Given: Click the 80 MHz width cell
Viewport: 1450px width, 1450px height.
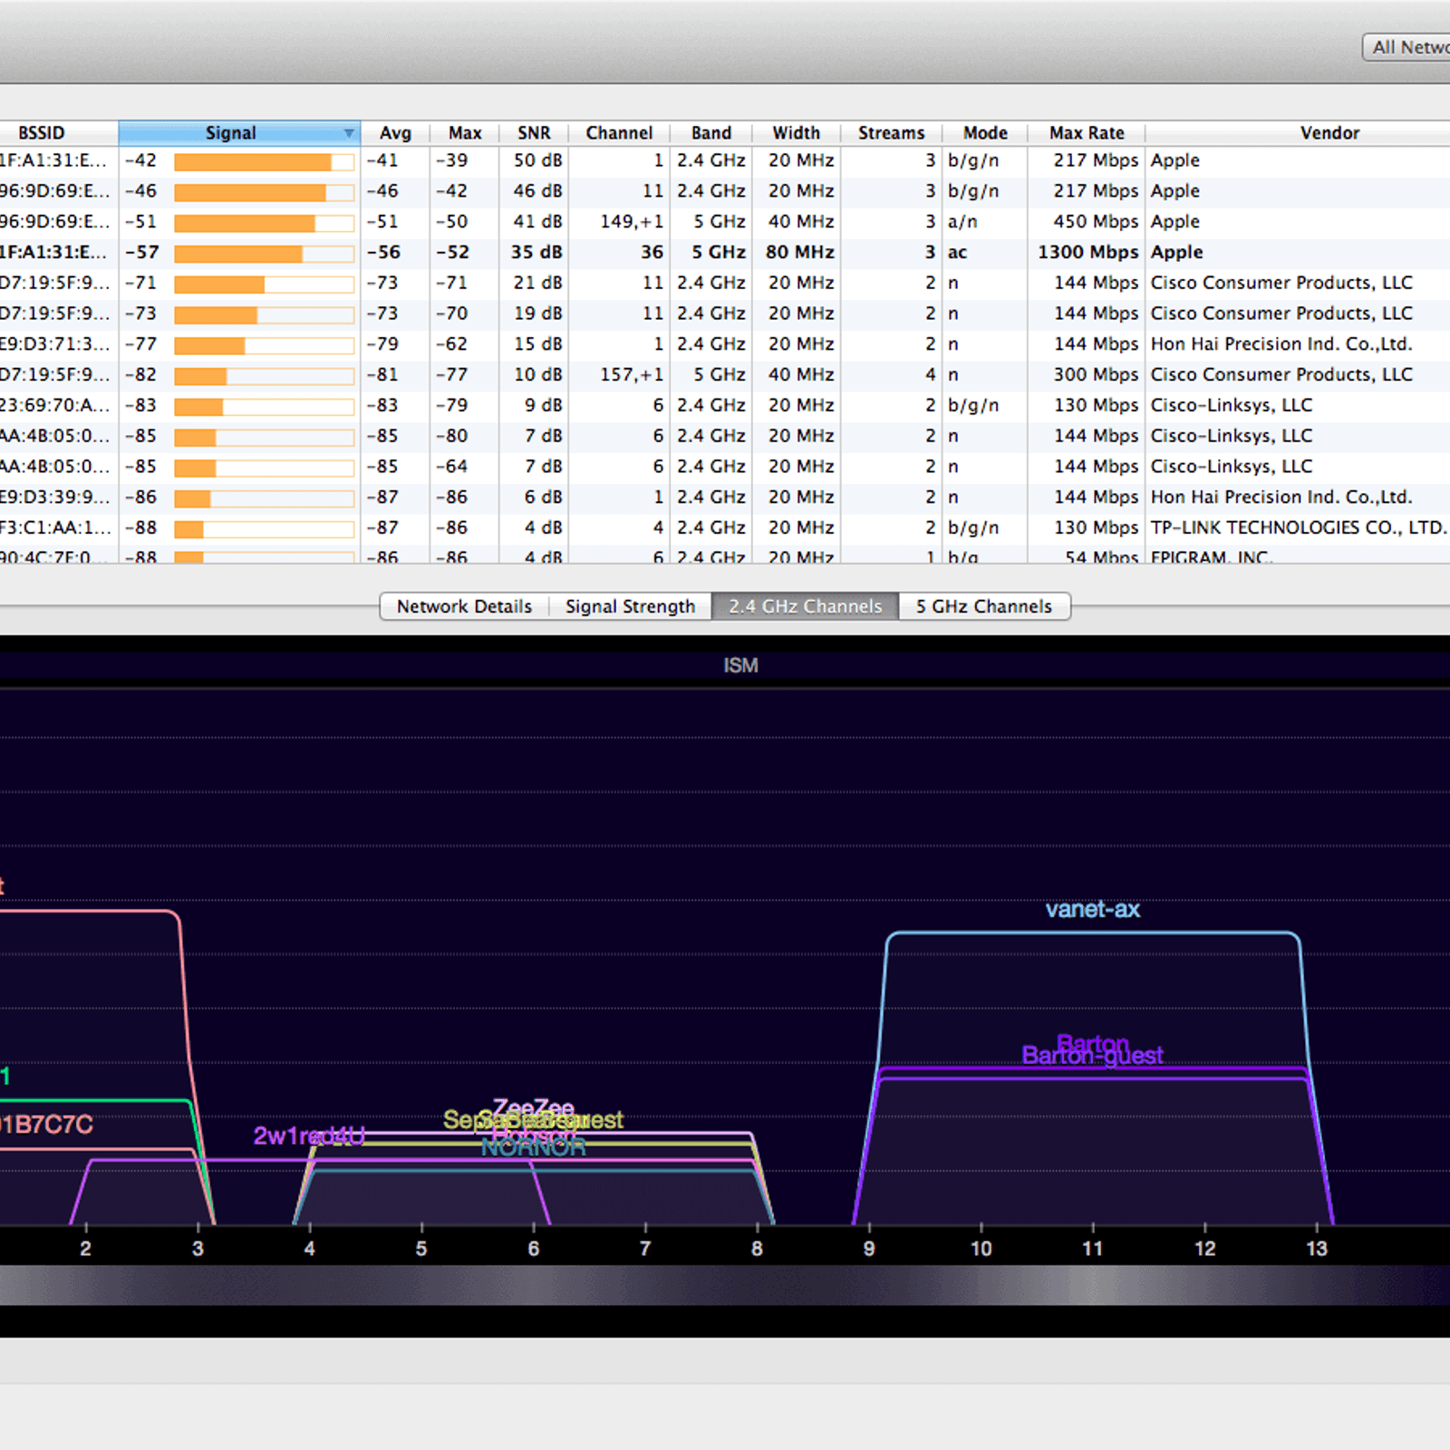Looking at the screenshot, I should click(799, 252).
